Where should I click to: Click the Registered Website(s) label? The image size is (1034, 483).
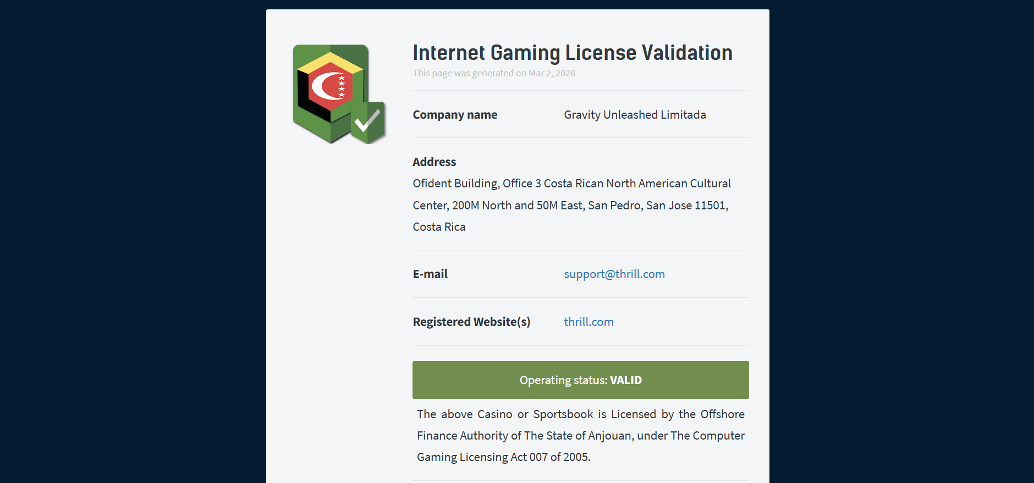[x=471, y=322]
